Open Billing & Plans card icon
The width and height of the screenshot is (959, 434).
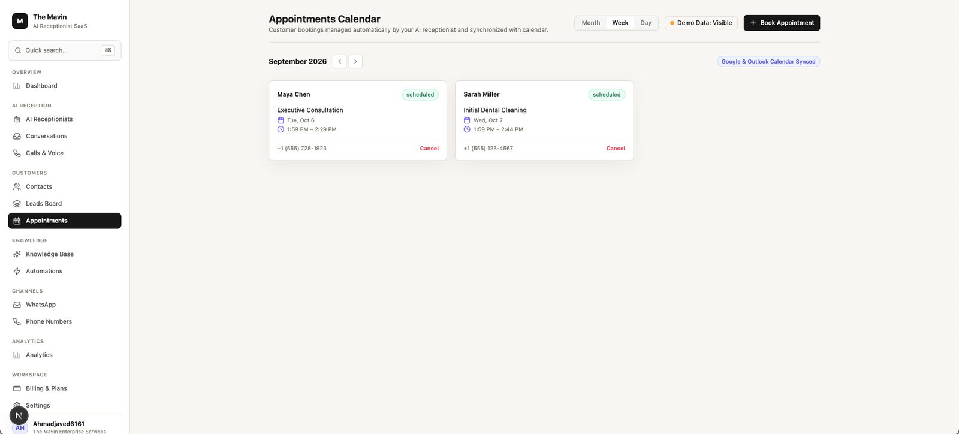pos(17,388)
